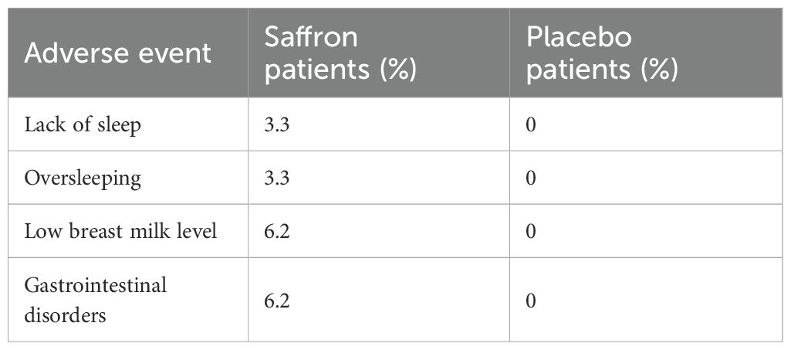Click the word Saffron in the header
Image resolution: width=791 pixels, height=350 pixels.
click(x=311, y=37)
